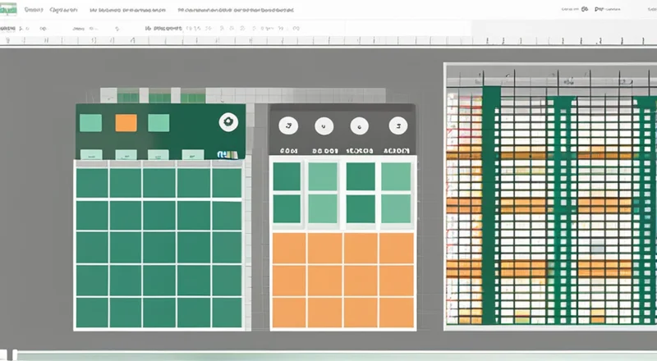Click the small multicolor icon at the green header's bottom-right
The image size is (657, 361).
227,153
